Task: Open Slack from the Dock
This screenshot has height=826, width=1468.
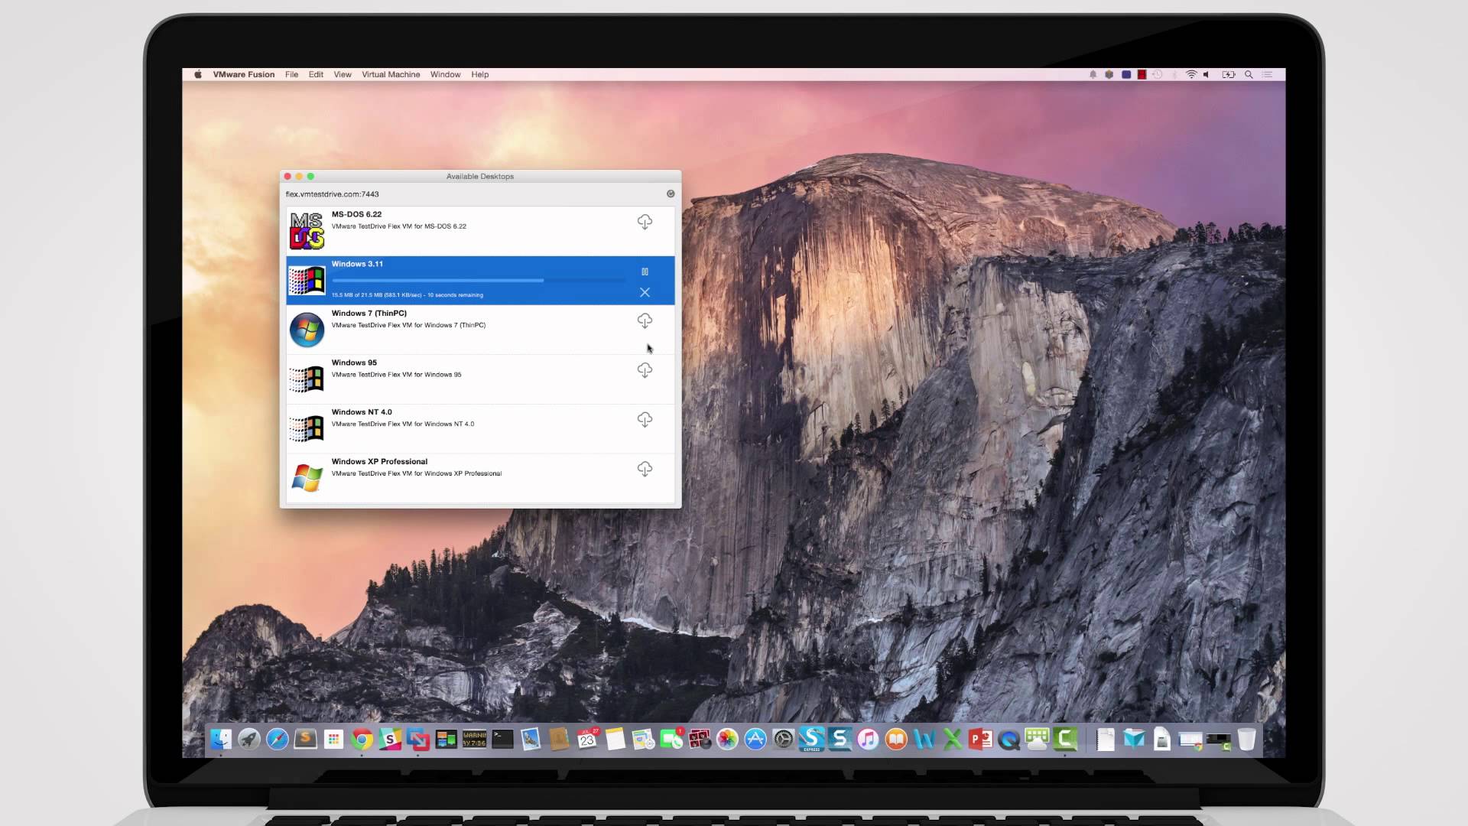Action: [390, 739]
